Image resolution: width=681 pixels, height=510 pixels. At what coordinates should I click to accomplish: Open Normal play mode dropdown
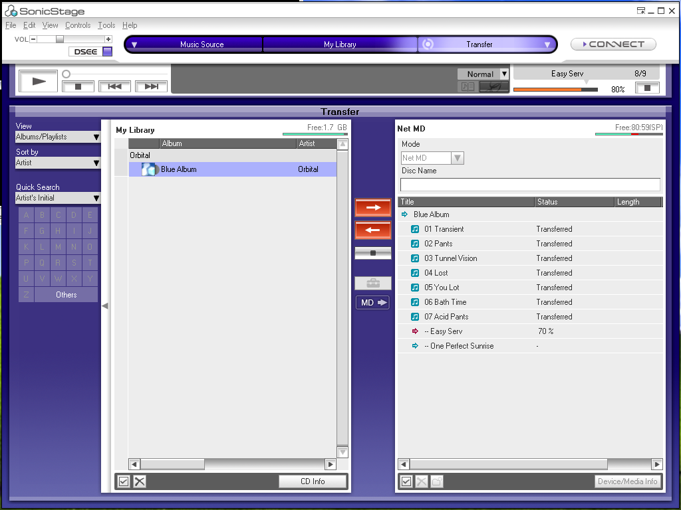[483, 74]
